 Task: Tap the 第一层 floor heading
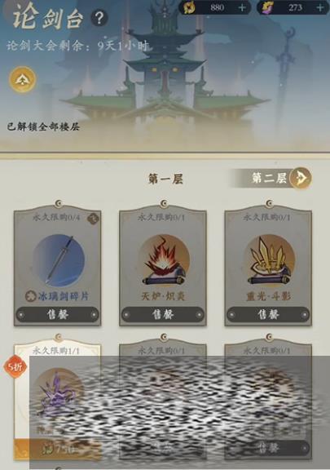click(165, 180)
